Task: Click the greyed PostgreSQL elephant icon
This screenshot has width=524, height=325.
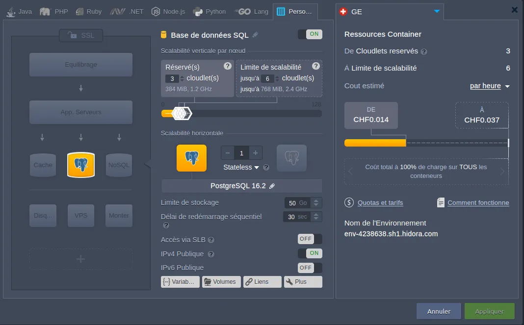Action: pos(291,158)
